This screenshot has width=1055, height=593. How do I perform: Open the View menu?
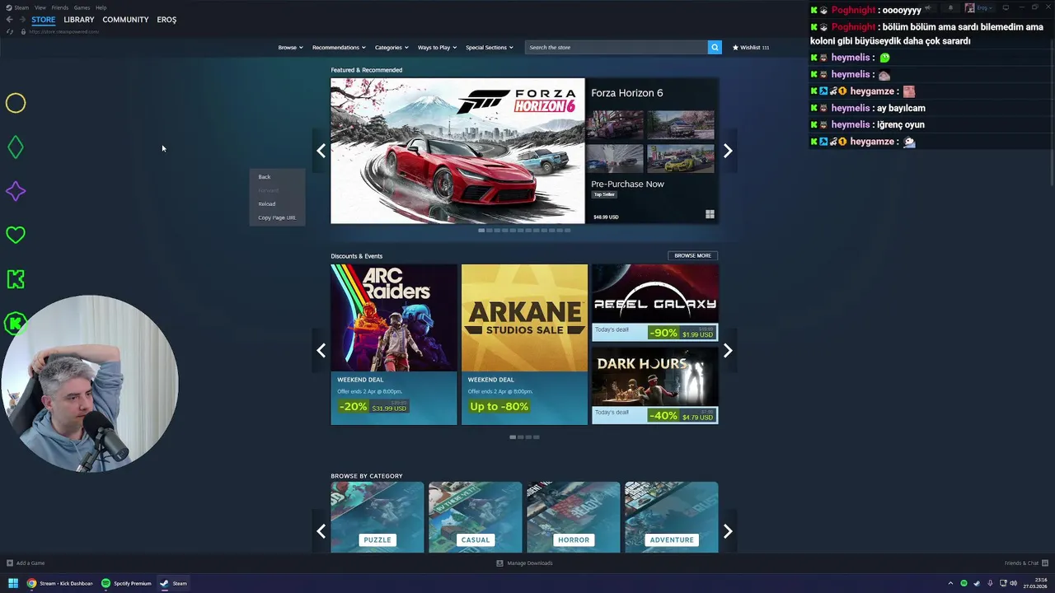pyautogui.click(x=40, y=7)
